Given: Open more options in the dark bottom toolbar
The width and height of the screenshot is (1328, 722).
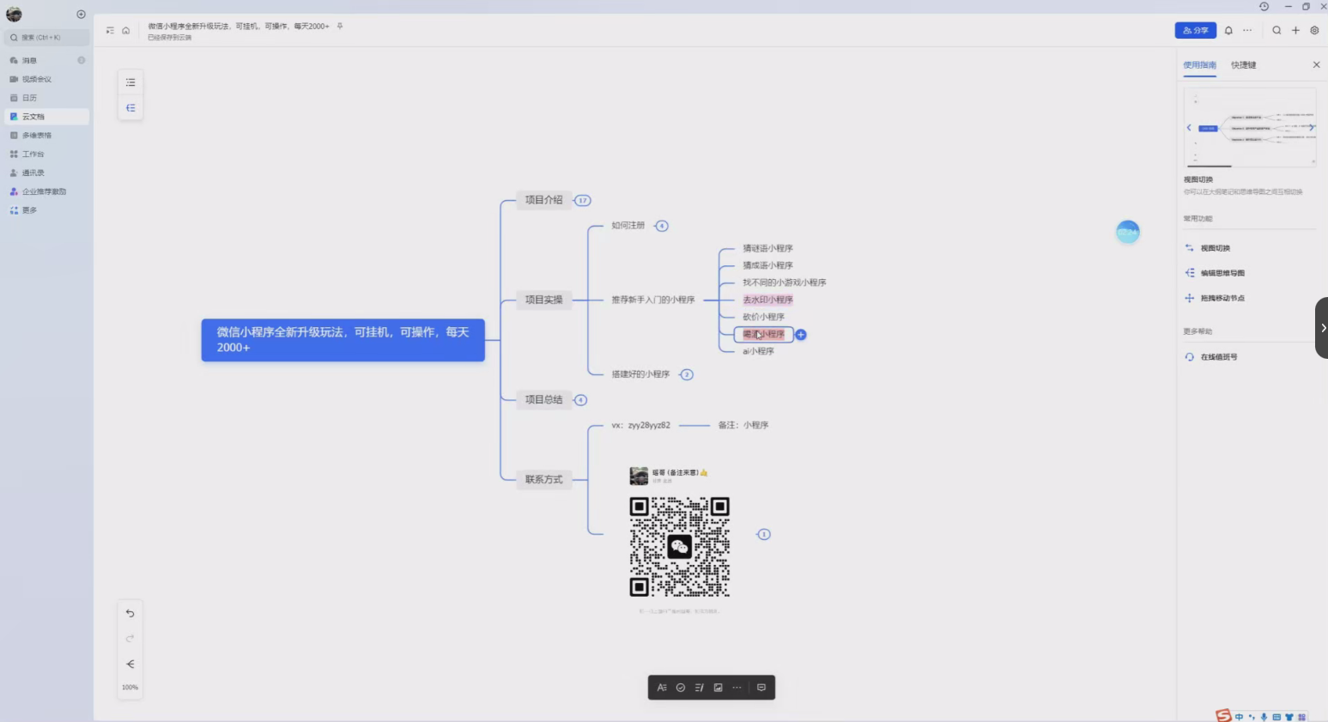Looking at the screenshot, I should (x=737, y=688).
